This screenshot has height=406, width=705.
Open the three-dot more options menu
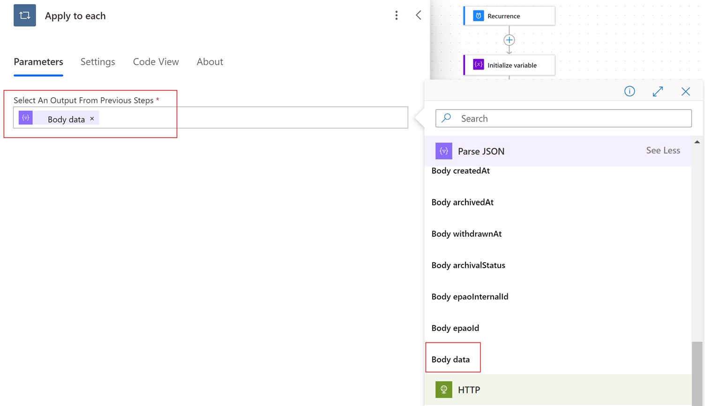tap(397, 15)
